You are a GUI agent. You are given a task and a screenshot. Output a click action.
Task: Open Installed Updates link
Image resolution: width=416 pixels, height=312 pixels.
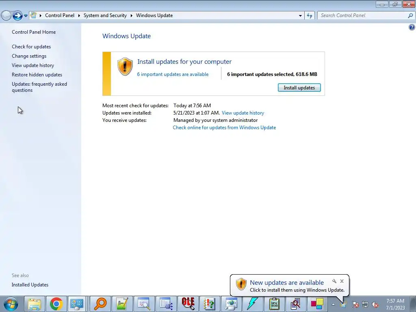click(30, 285)
